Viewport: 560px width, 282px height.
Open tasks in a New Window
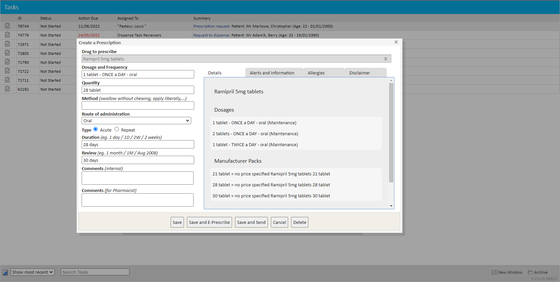pyautogui.click(x=507, y=272)
